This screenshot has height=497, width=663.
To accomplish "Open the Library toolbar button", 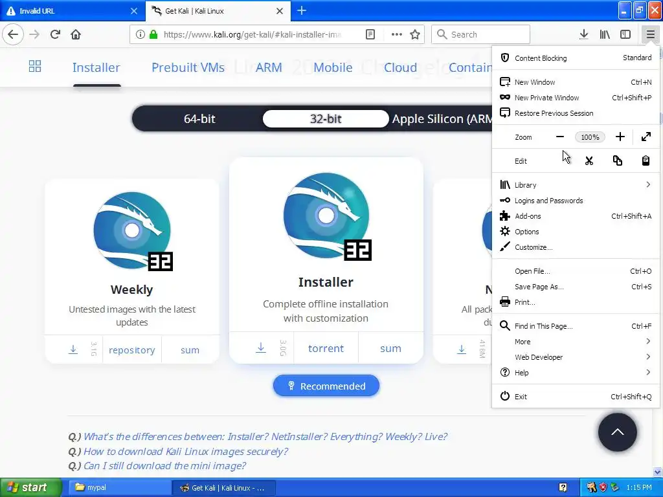I will (605, 34).
